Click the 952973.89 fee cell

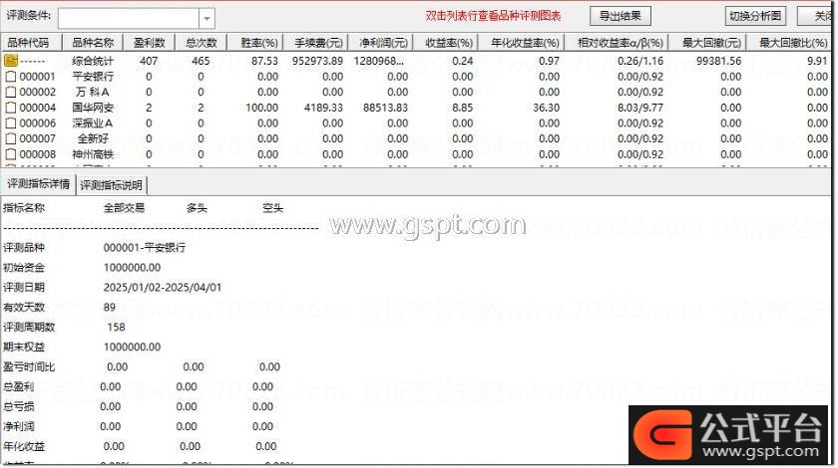[x=317, y=61]
